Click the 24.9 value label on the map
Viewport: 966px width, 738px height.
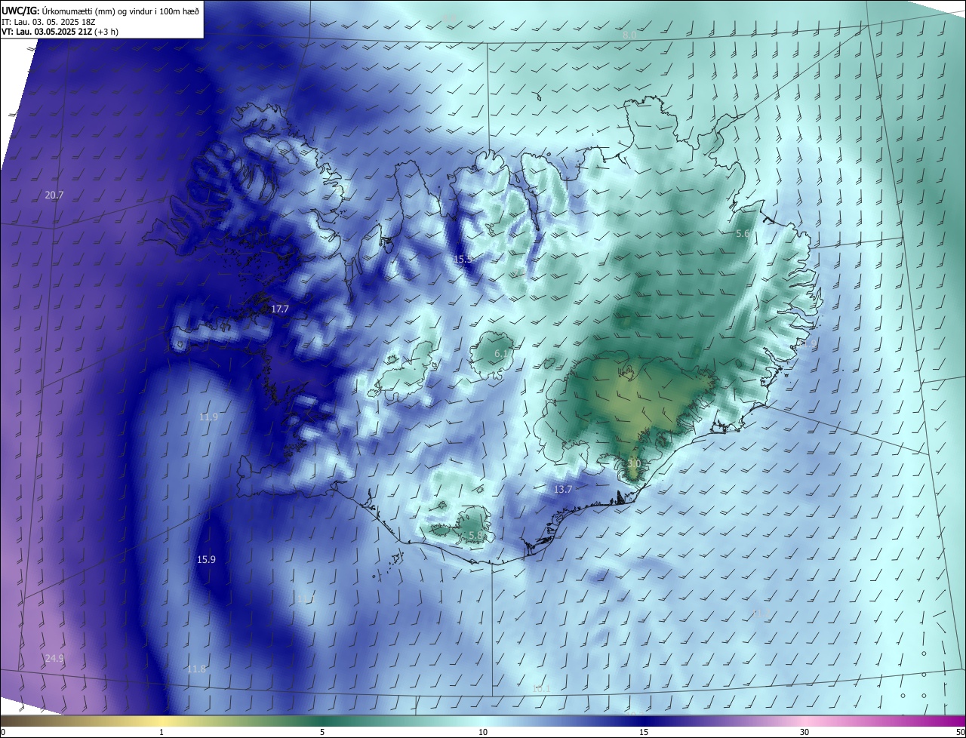tap(54, 659)
